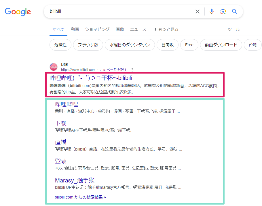Viewport: 262px width, 206px height.
Task: Clear the search box text
Action: tap(198, 11)
